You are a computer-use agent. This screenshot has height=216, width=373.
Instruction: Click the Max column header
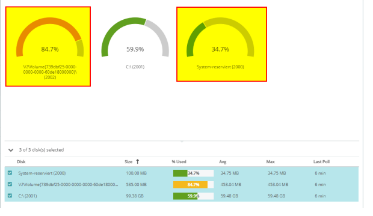point(271,161)
